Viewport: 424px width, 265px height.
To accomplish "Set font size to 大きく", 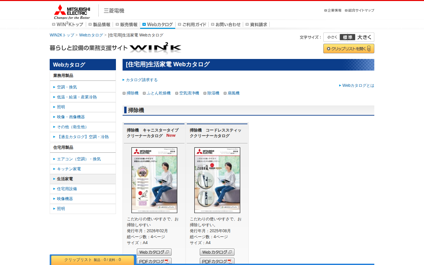I will (x=364, y=37).
